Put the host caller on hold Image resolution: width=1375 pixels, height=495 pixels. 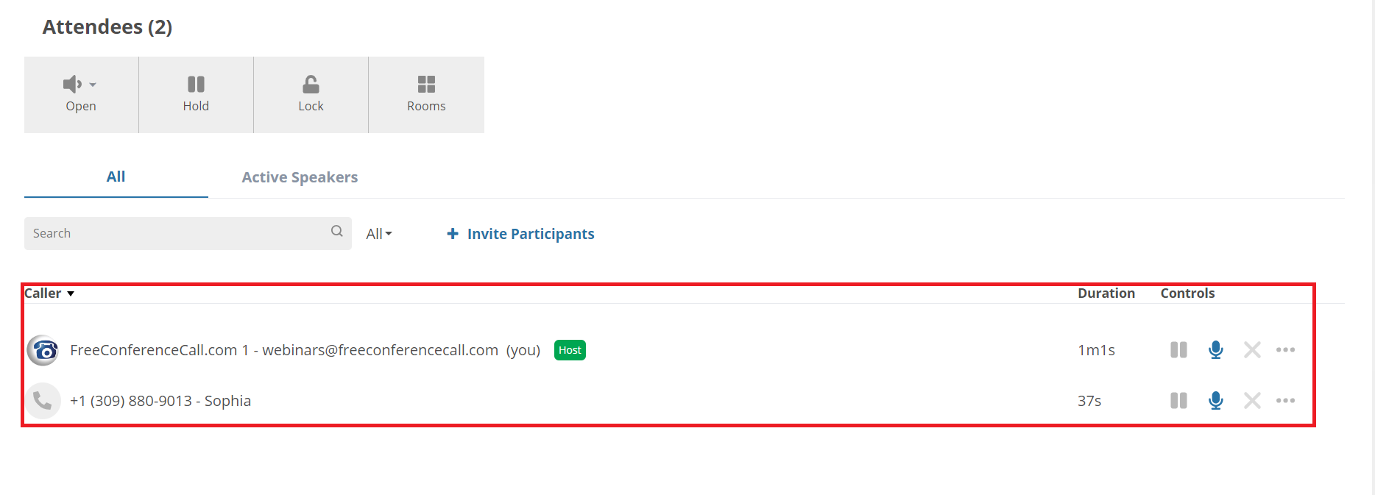click(1178, 350)
